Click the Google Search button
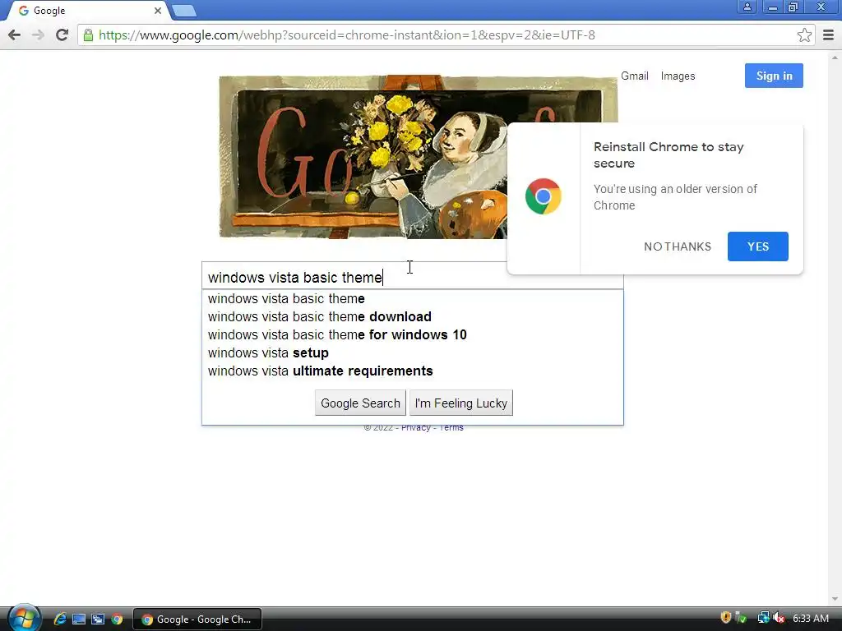This screenshot has height=631, width=842. pyautogui.click(x=360, y=403)
